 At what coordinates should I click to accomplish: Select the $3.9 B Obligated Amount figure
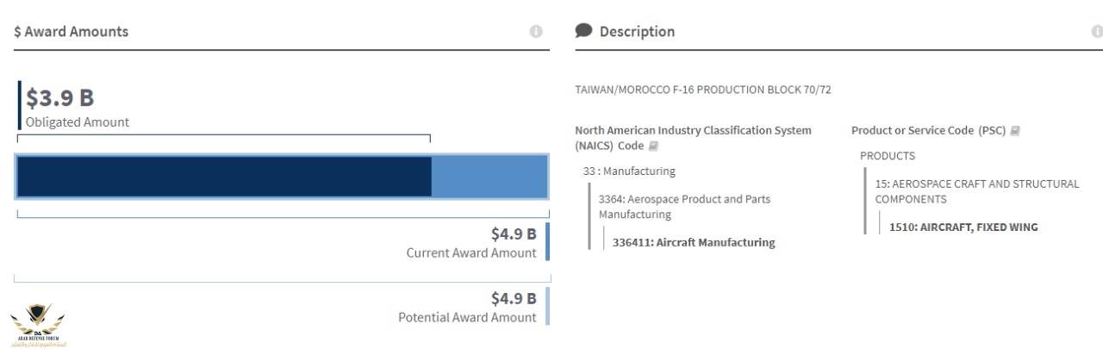[60, 99]
